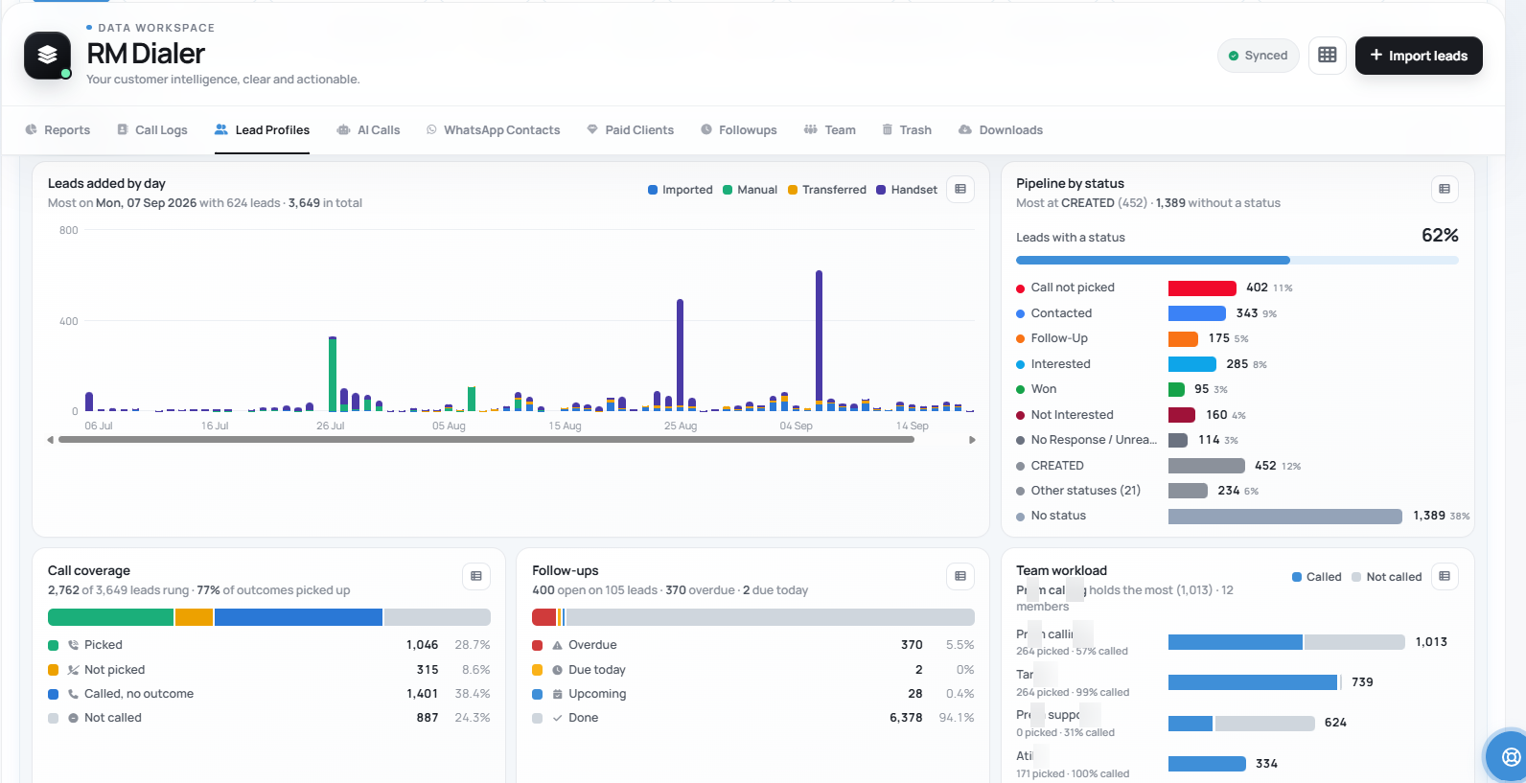Show table view for Follow-ups card
Image resolution: width=1526 pixels, height=783 pixels.
pyautogui.click(x=960, y=576)
